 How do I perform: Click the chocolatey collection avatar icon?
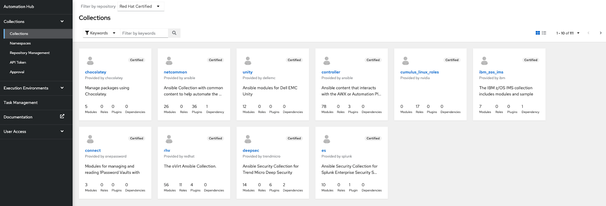pos(90,60)
